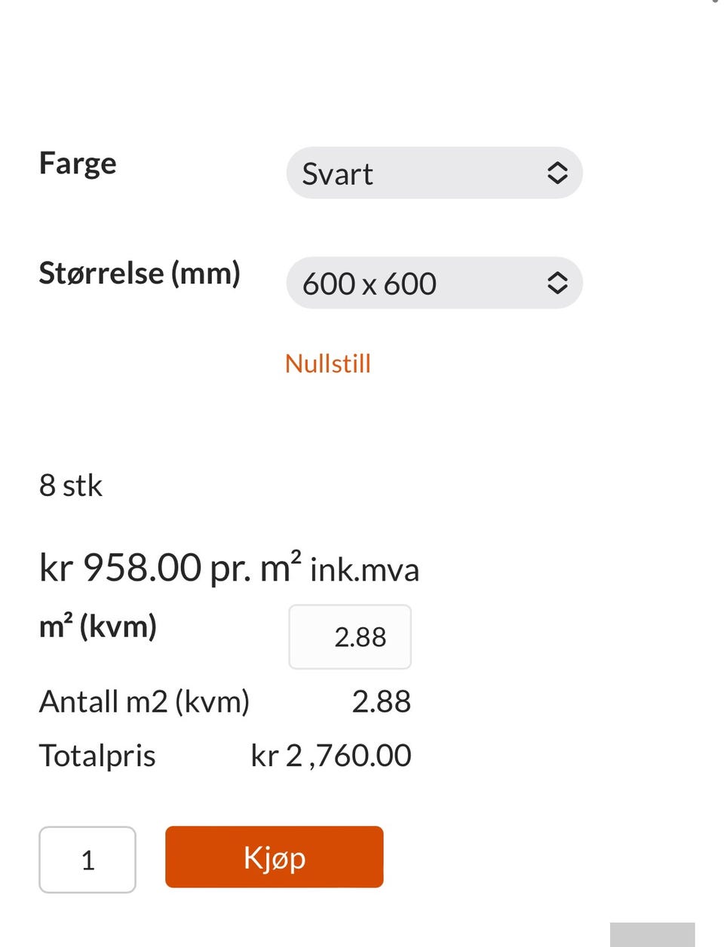Click the Nullstill reset link
The image size is (724, 947).
pyautogui.click(x=328, y=364)
